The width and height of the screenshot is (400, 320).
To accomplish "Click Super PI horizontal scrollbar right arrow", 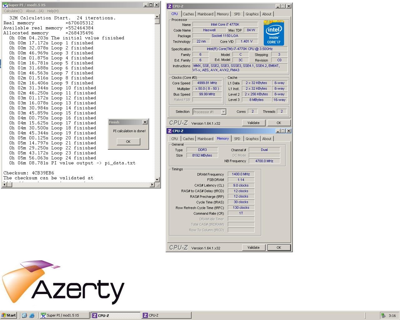I will tap(152, 184).
